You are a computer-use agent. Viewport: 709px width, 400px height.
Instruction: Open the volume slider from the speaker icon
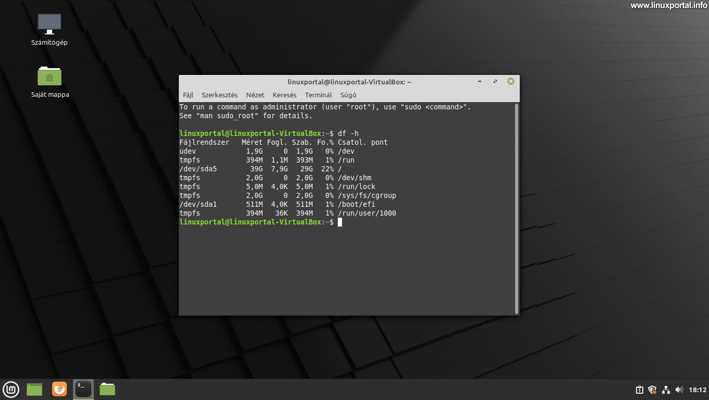pyautogui.click(x=679, y=389)
